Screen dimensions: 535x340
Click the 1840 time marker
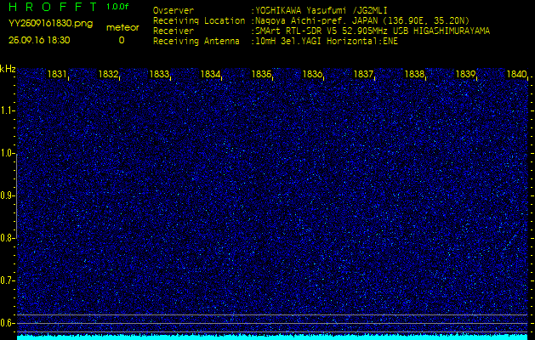pos(515,75)
